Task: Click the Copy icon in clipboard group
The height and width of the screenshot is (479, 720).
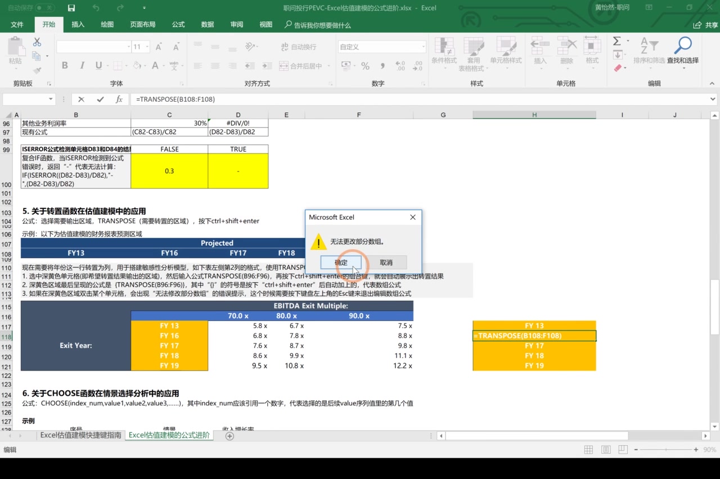Action: pyautogui.click(x=37, y=56)
